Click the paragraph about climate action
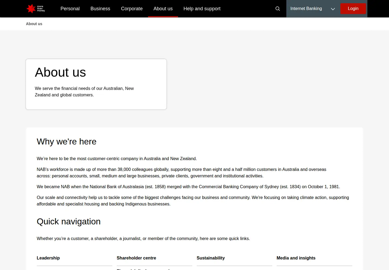Screen dimensions: 389x270 click(x=193, y=201)
